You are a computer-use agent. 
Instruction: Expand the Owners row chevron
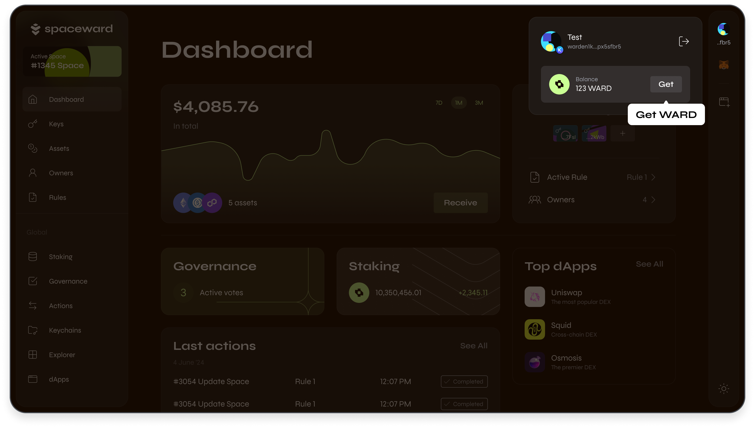653,200
